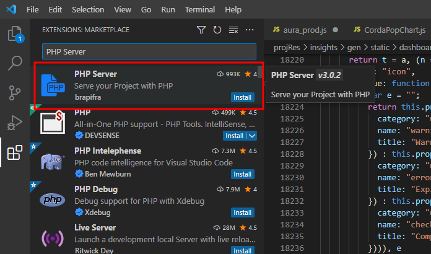Image resolution: width=431 pixels, height=254 pixels.
Task: Refresh the extensions list
Action: [217, 30]
